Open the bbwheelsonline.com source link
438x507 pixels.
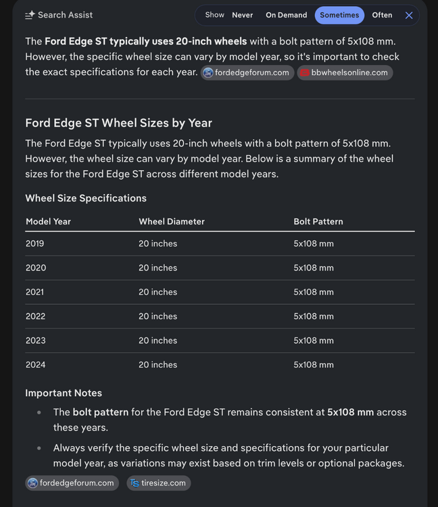[x=345, y=73]
